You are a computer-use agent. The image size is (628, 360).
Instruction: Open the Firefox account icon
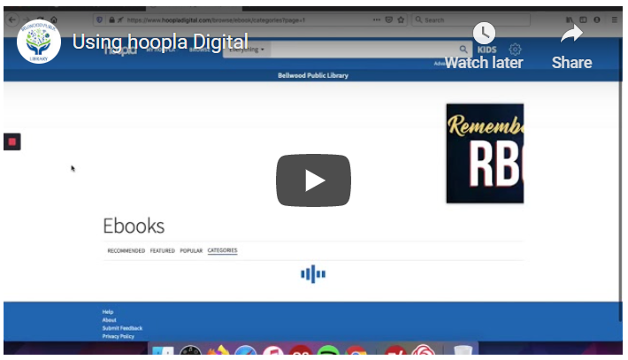[x=597, y=19]
